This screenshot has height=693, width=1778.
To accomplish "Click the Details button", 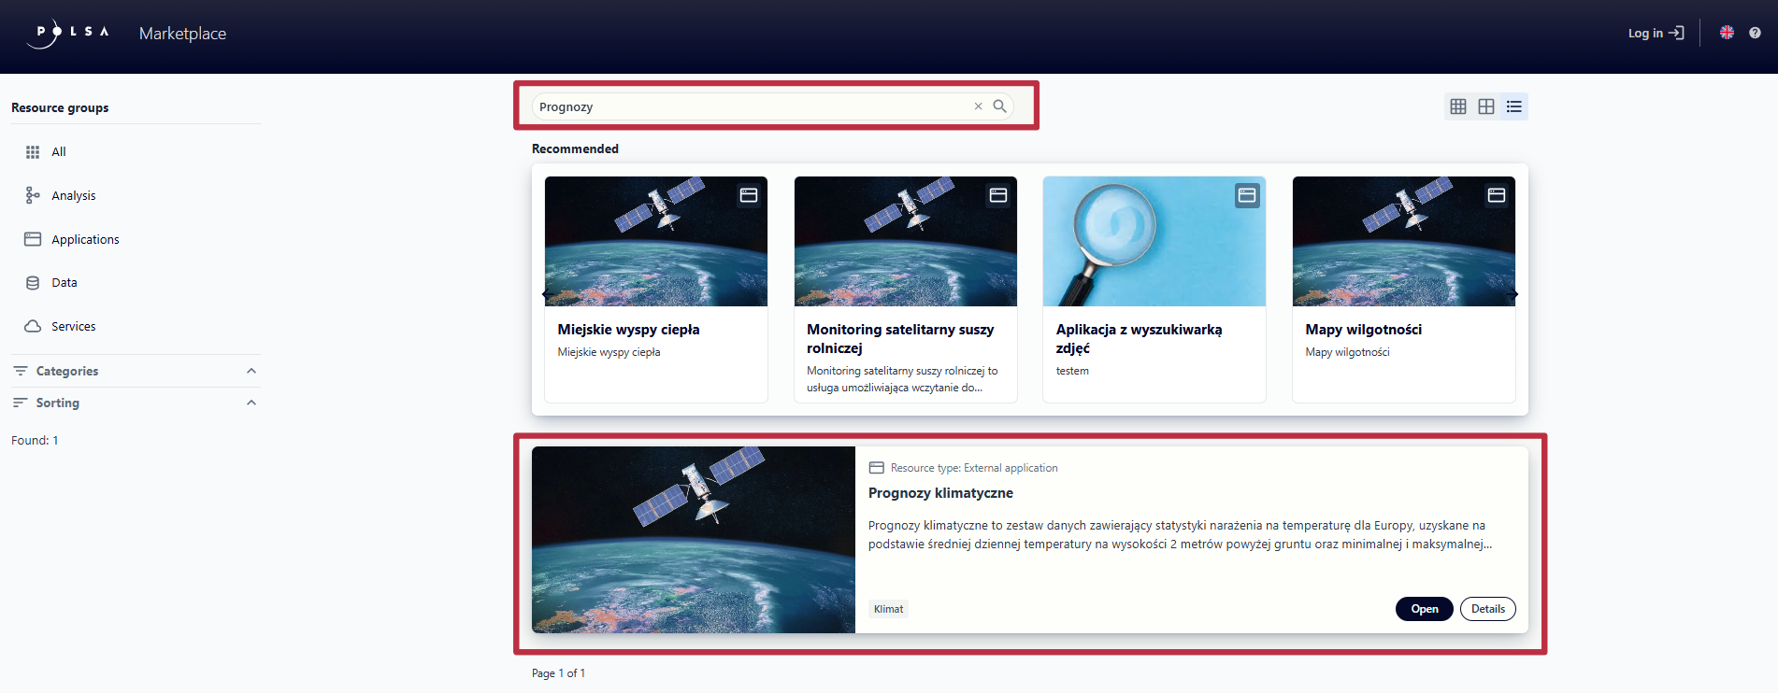I will point(1488,609).
